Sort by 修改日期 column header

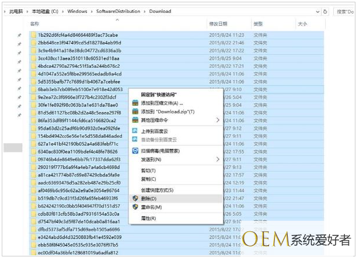218,24
